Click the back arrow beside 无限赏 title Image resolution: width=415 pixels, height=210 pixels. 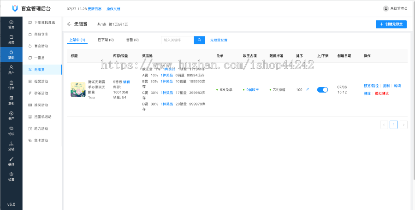point(69,24)
